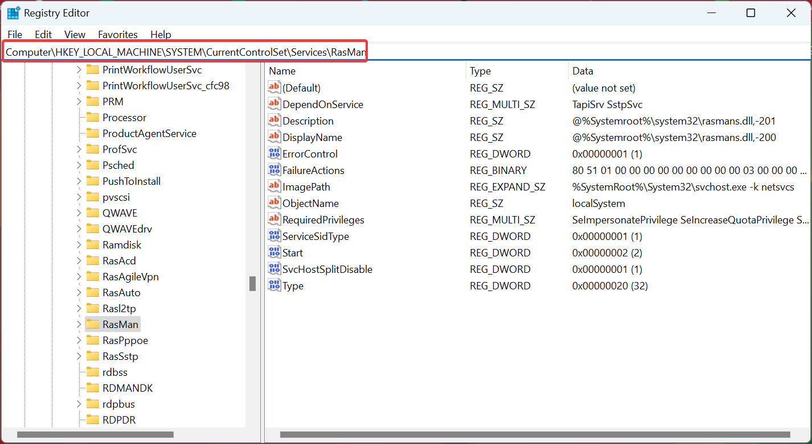The width and height of the screenshot is (812, 444).
Task: Open the View menu
Action: (75, 35)
